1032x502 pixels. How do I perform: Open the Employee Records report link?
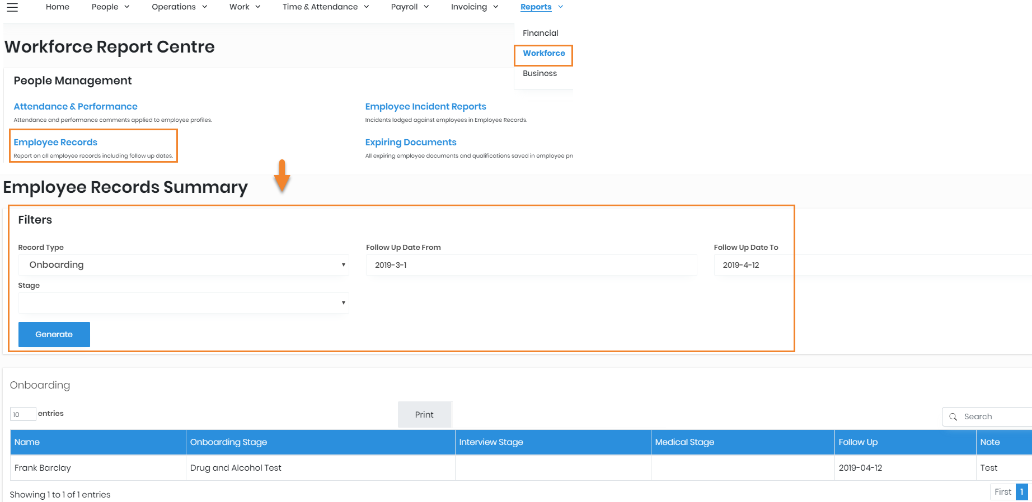55,143
